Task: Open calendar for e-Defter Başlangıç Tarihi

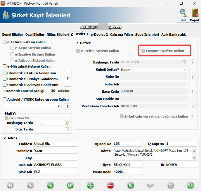Action: point(184,62)
